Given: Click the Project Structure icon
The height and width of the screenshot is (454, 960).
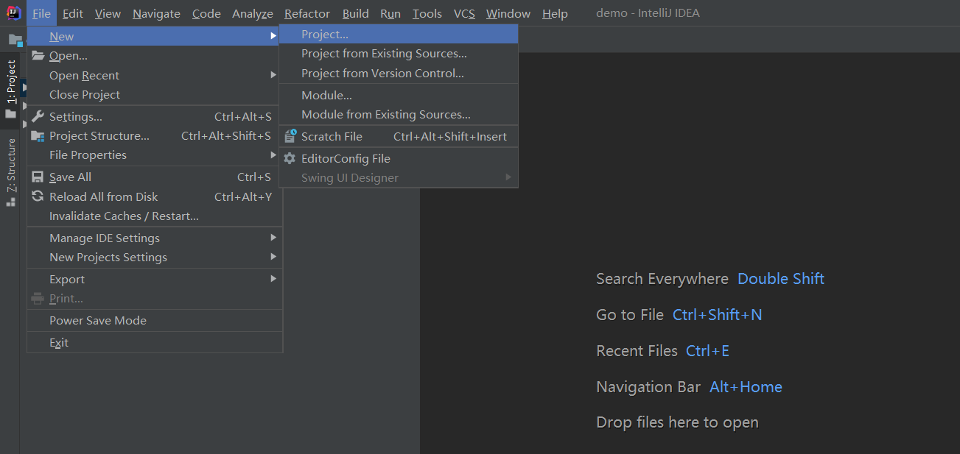Looking at the screenshot, I should click(38, 136).
